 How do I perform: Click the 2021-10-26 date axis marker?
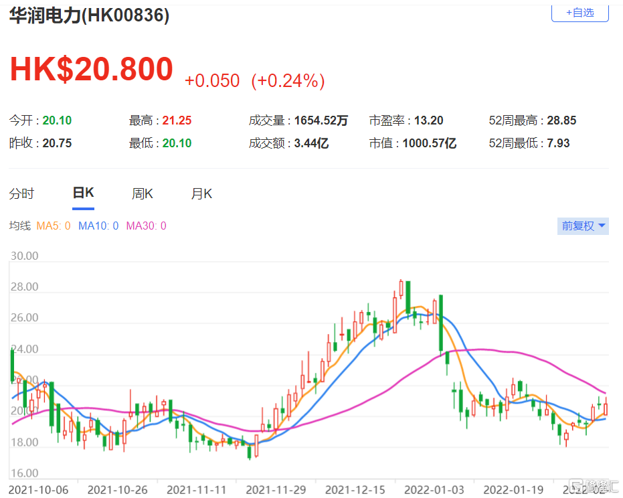pyautogui.click(x=117, y=490)
